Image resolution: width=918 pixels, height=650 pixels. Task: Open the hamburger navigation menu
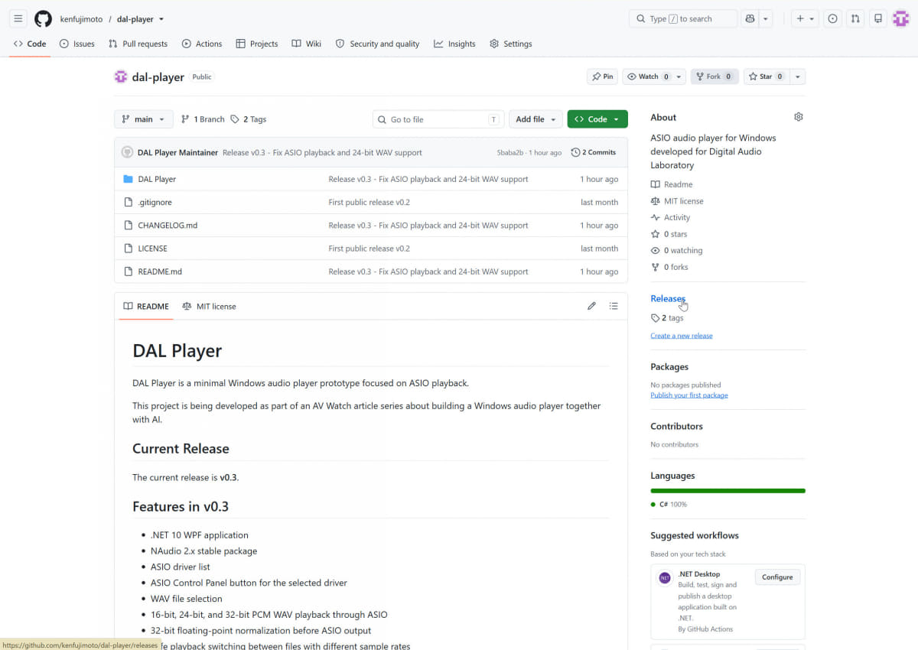[x=18, y=18]
